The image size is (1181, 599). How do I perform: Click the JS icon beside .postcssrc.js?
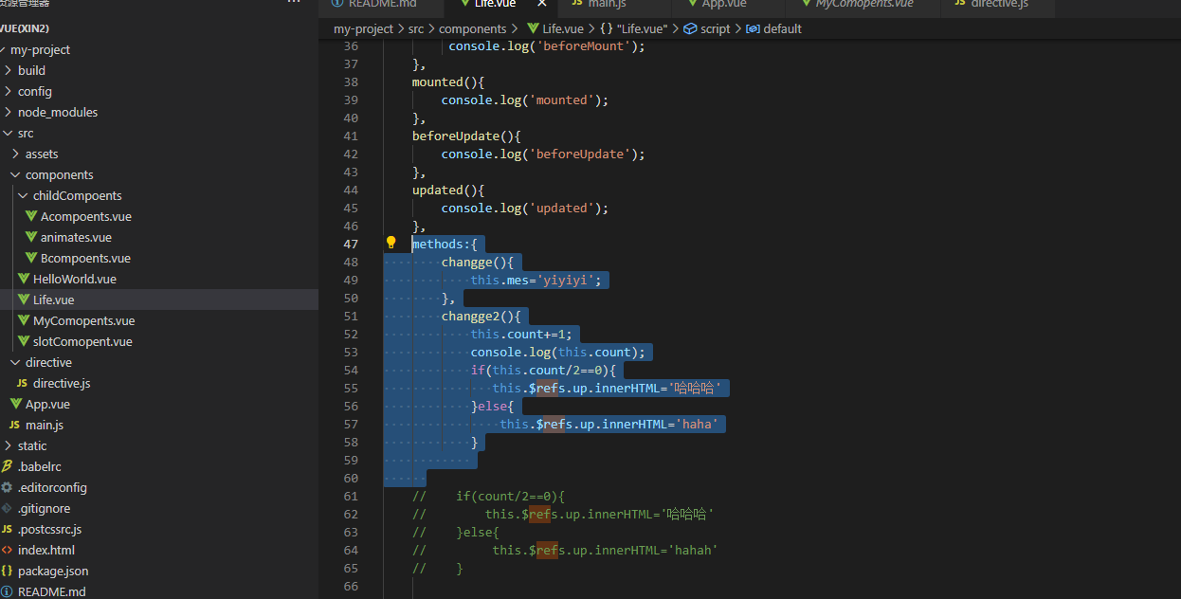(8, 529)
